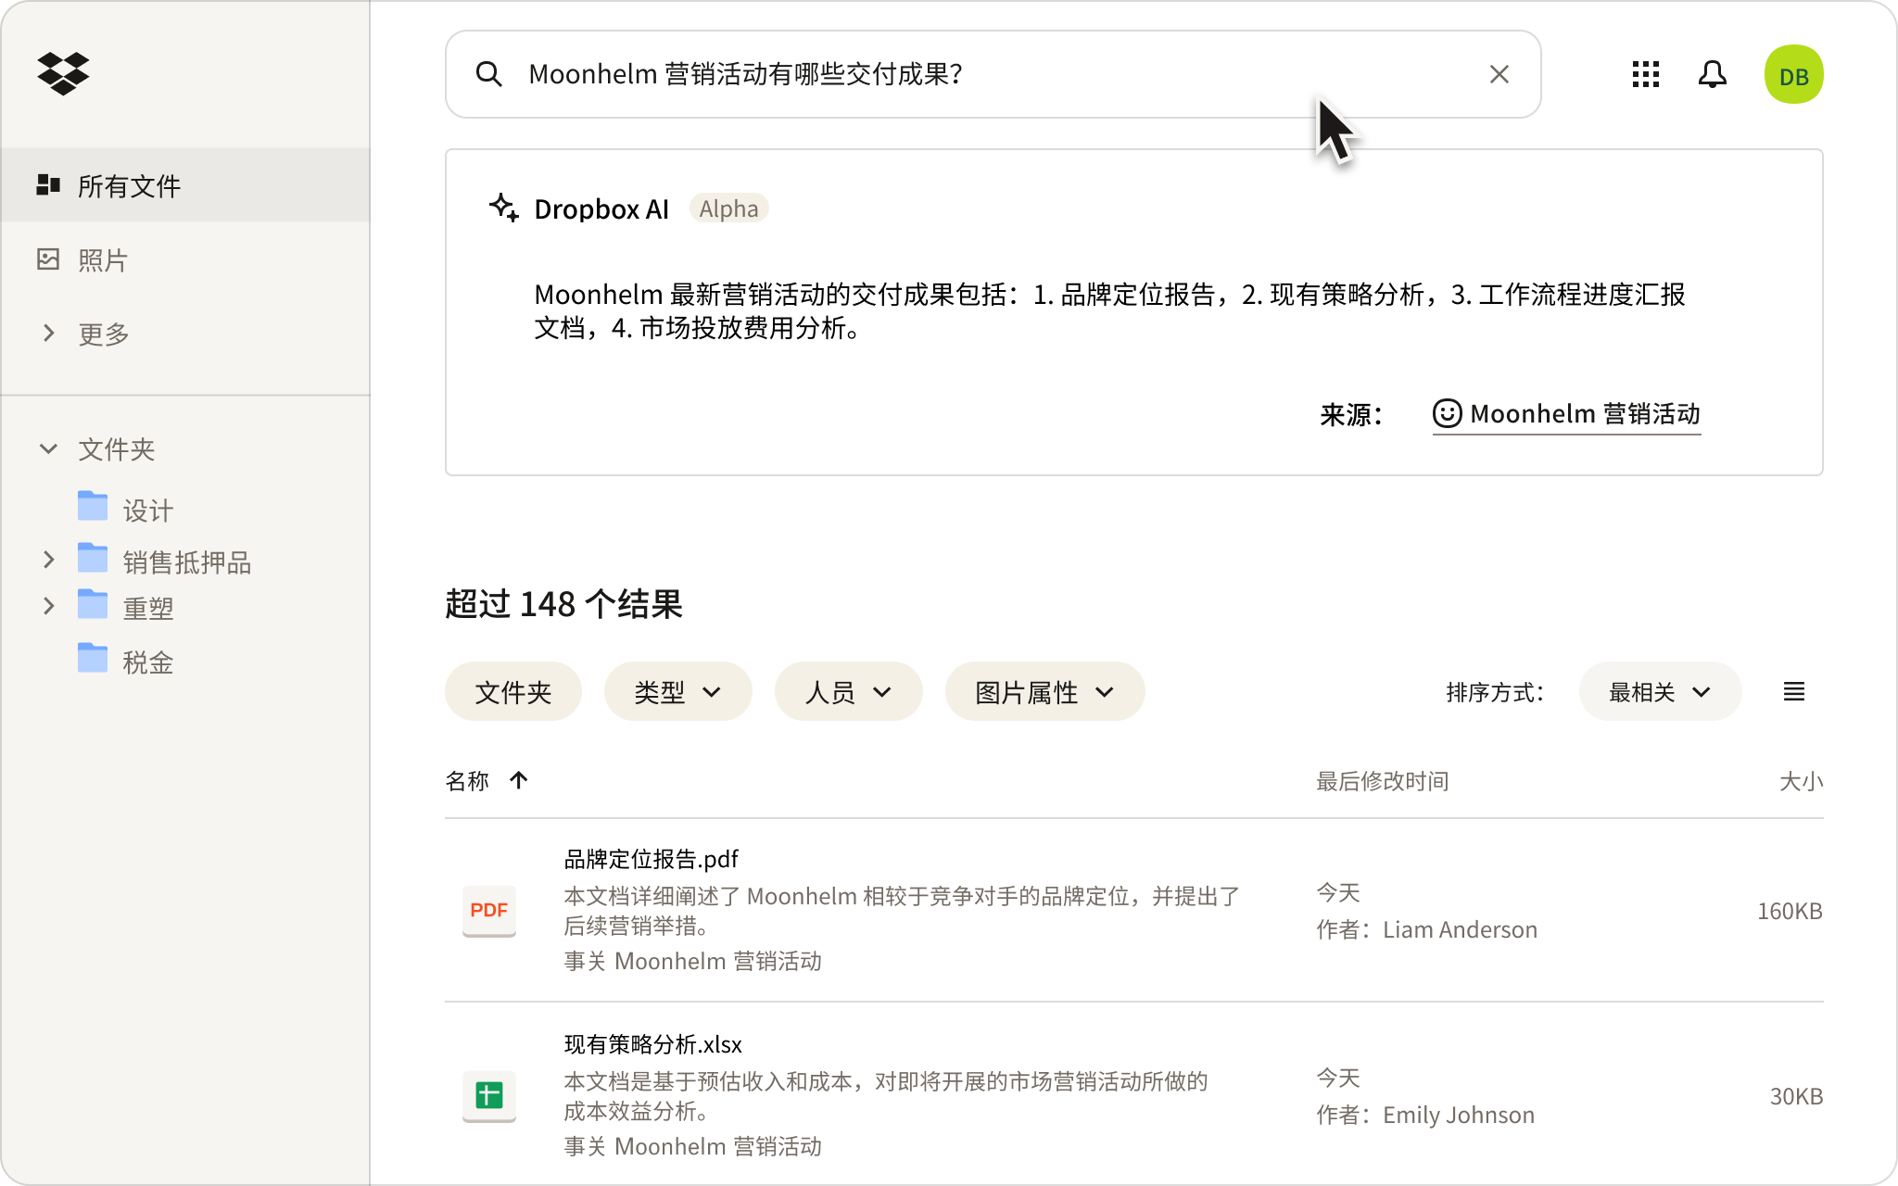1898x1186 pixels.
Task: Open the 图片属性 filter dropdown
Action: 1044,691
